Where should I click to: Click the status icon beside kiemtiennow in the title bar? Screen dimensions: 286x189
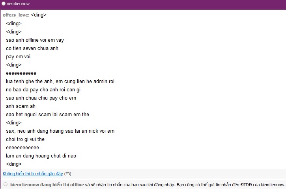click(x=4, y=4)
